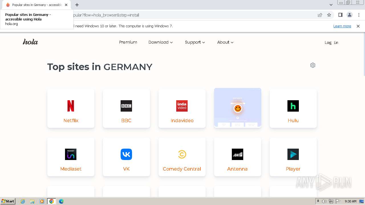Viewport: 365px width, 205px height.
Task: Open the Premium page
Action: [x=128, y=42]
